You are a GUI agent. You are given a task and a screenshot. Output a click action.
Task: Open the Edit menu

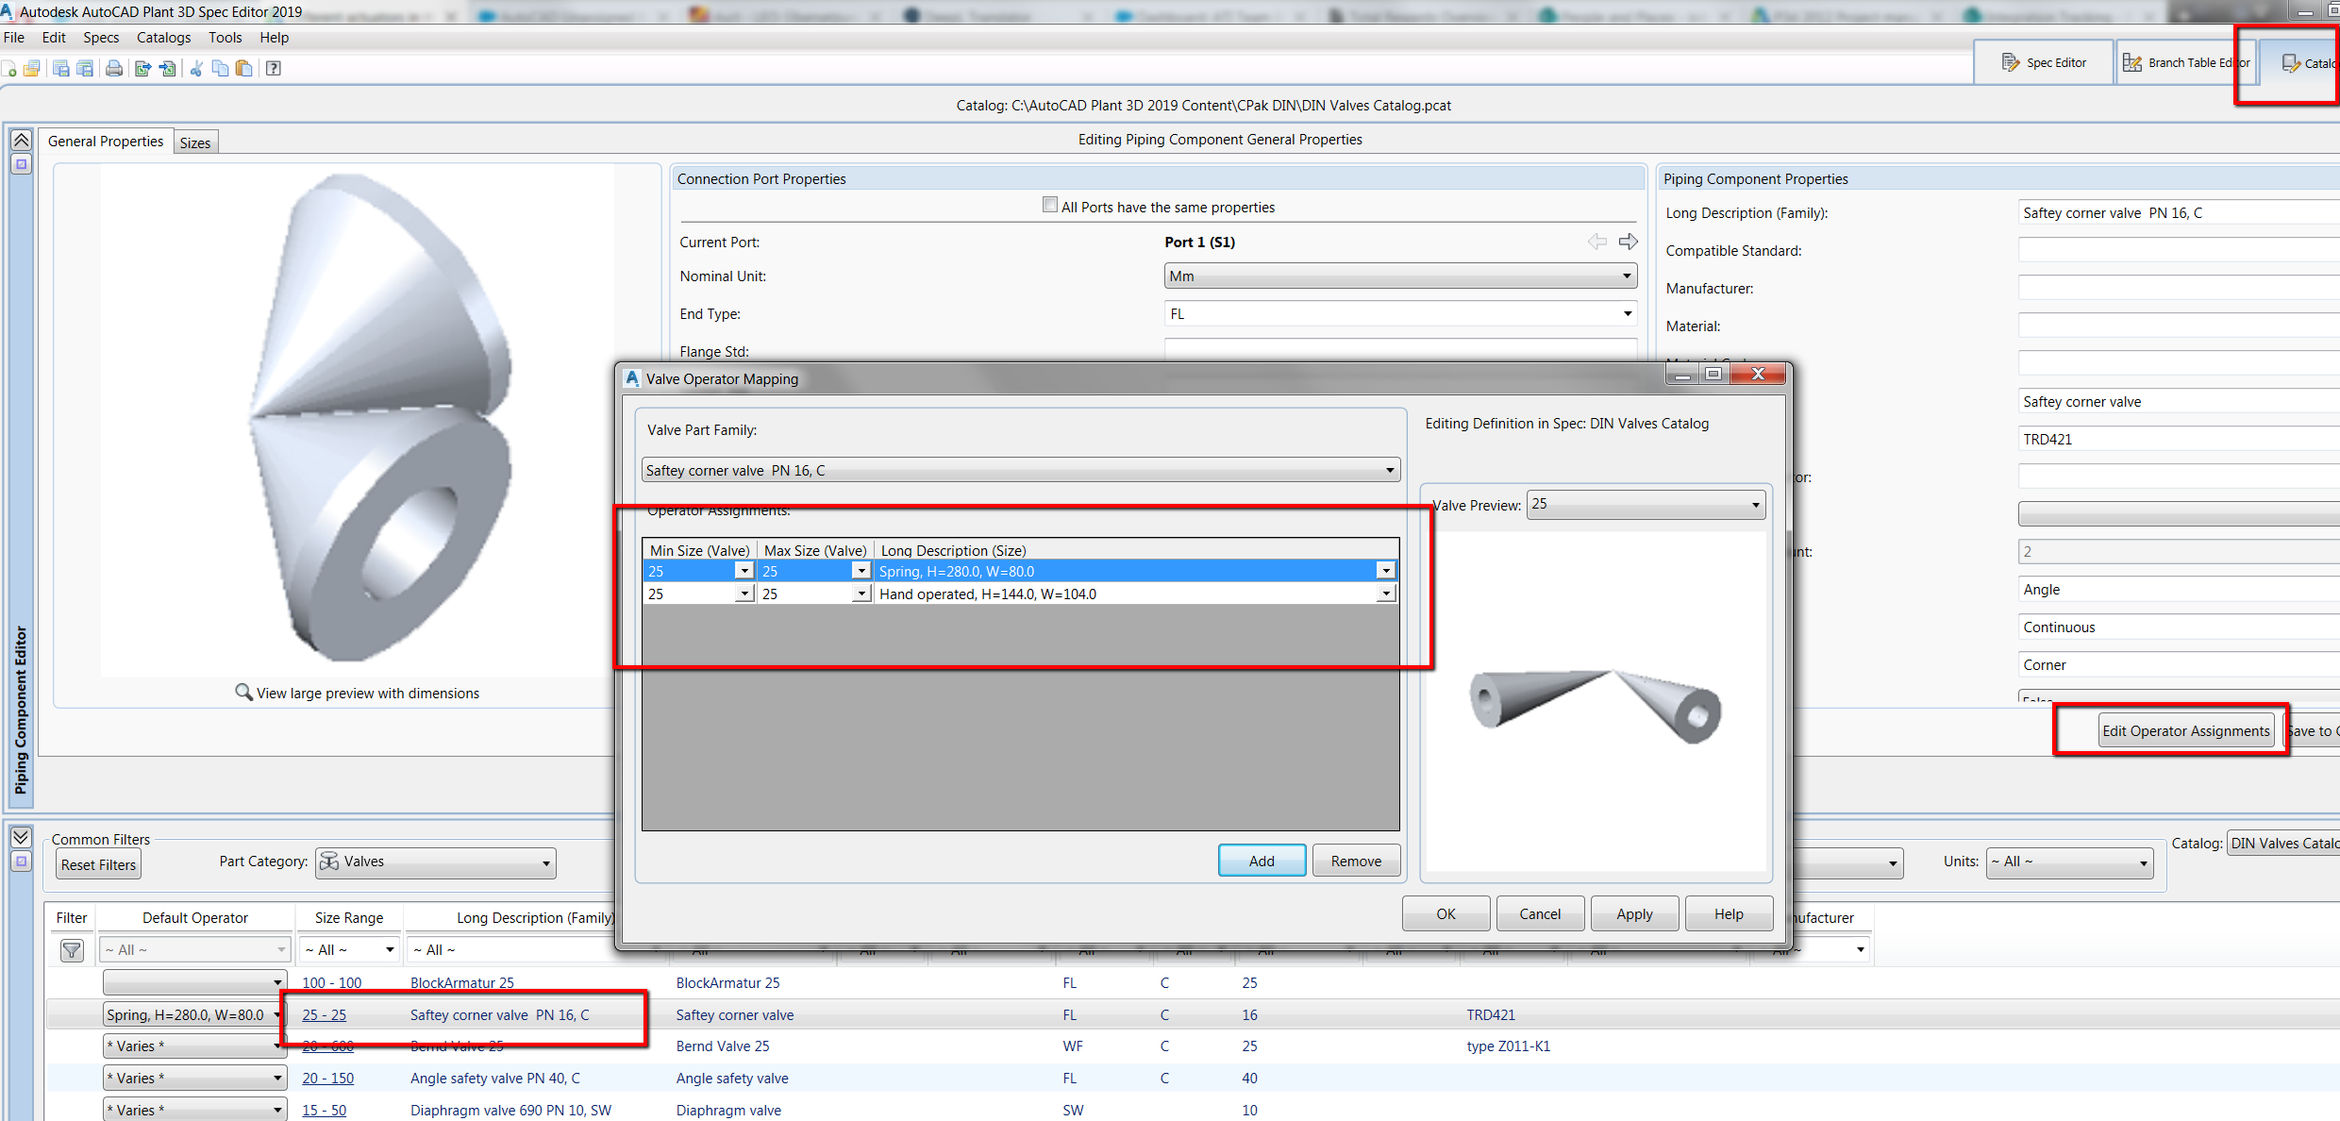pyautogui.click(x=54, y=38)
